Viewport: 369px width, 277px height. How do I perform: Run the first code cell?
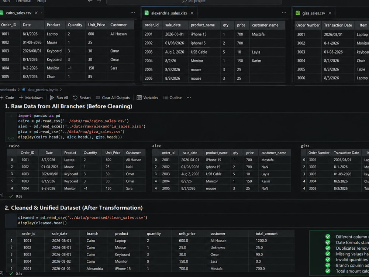[x=11, y=138]
